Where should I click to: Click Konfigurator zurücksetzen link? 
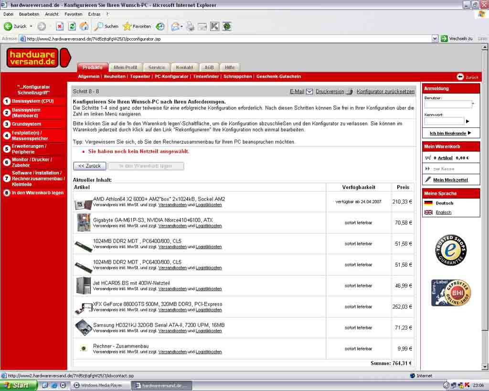pyautogui.click(x=385, y=91)
